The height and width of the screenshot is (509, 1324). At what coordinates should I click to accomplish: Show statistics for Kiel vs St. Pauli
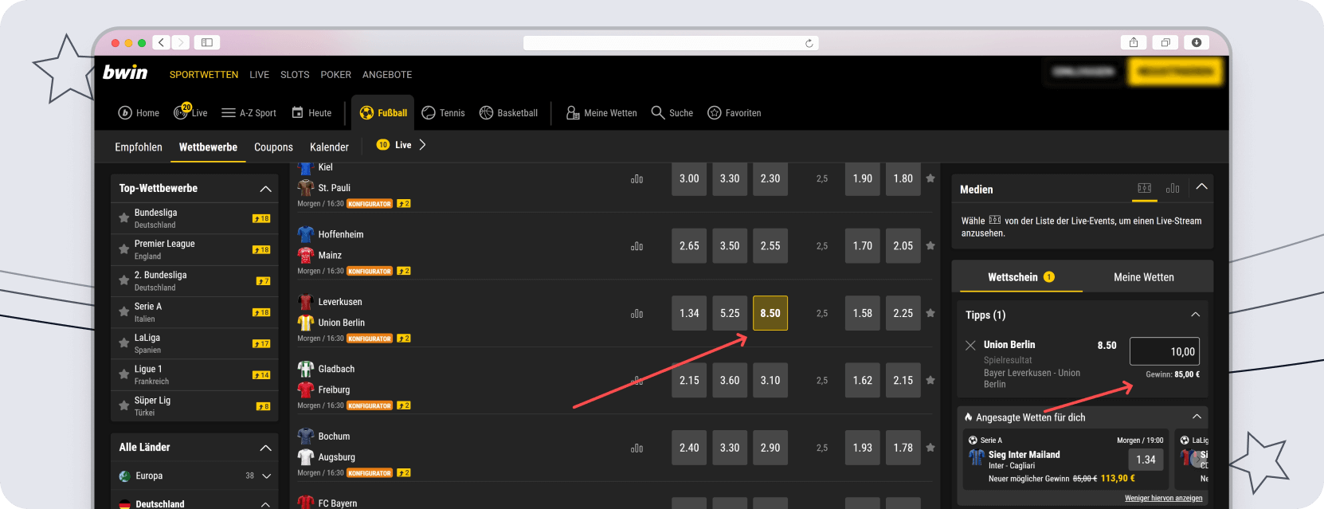[637, 179]
